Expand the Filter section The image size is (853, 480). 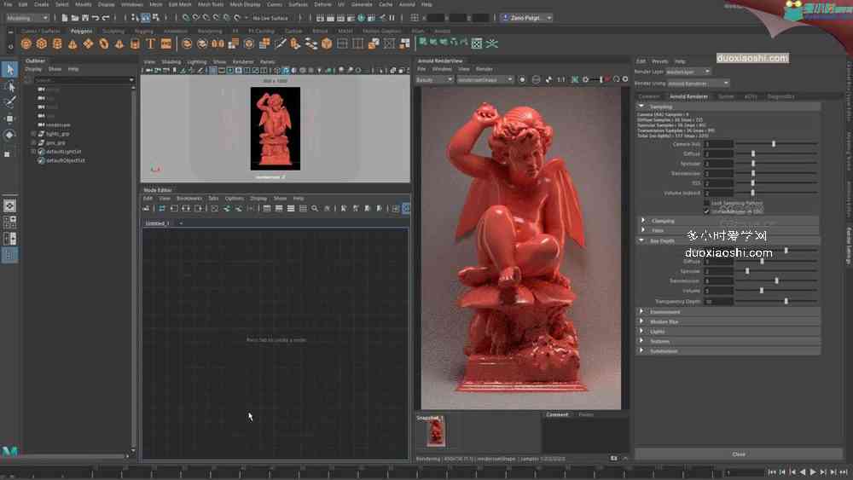(643, 230)
